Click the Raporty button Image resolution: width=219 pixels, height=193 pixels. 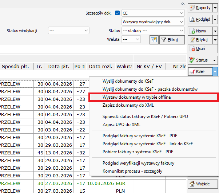[200, 8]
